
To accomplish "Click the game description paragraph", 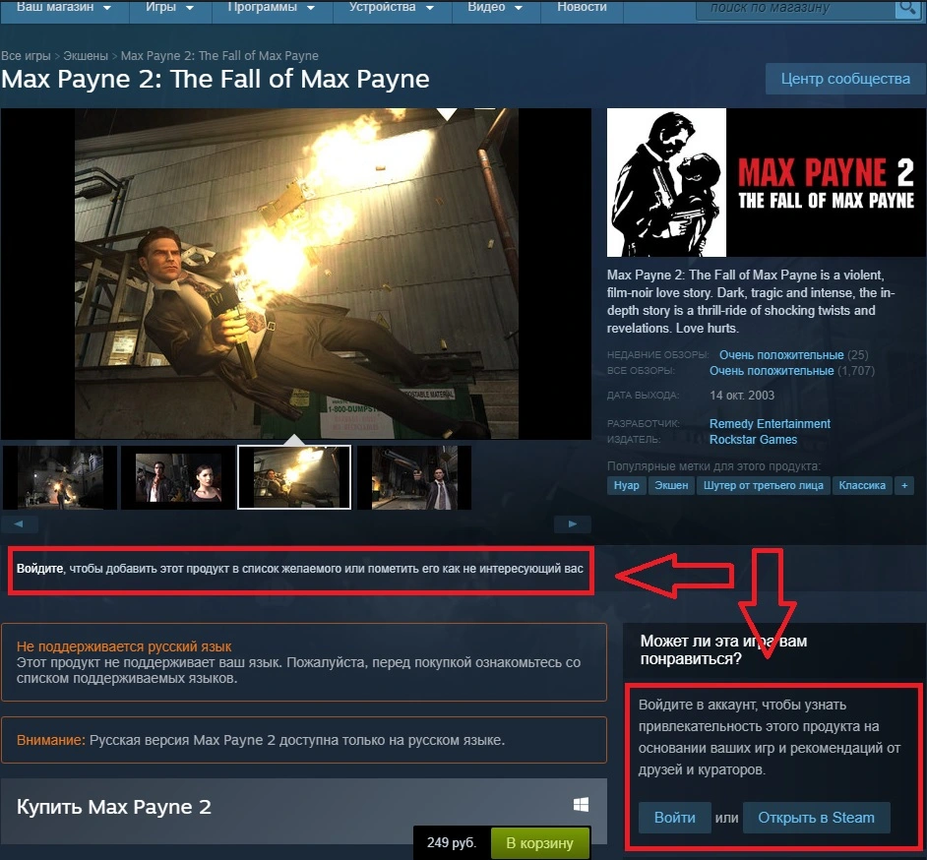I will coord(751,301).
